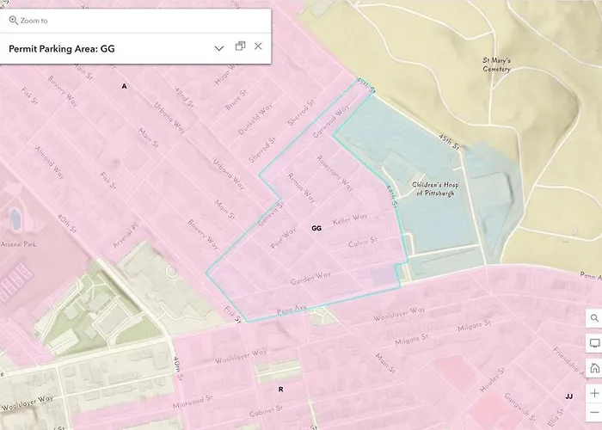Screen dimensions: 602x430
Task: Click the screen display widget button
Action: coord(594,343)
